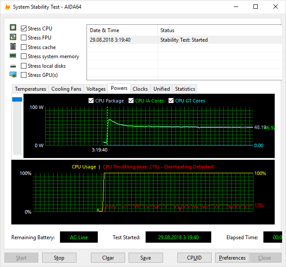
Task: Open the Voltages tab
Action: [96, 89]
